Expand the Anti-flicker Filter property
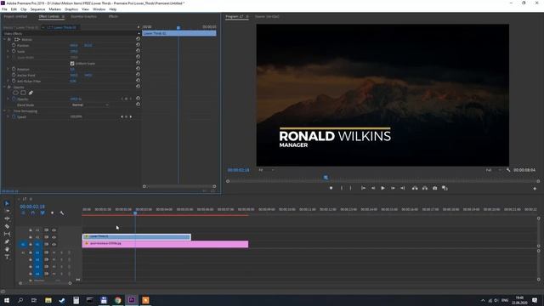Image resolution: width=544 pixels, height=306 pixels. point(8,81)
